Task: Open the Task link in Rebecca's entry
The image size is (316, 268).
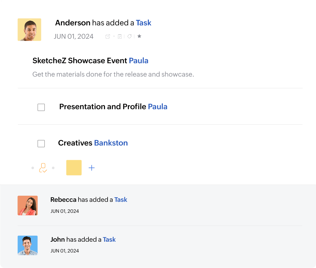Action: tap(121, 200)
